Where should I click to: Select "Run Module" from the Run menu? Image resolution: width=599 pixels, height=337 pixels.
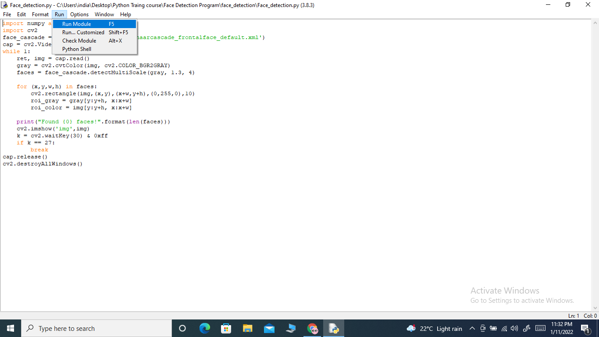(x=76, y=24)
